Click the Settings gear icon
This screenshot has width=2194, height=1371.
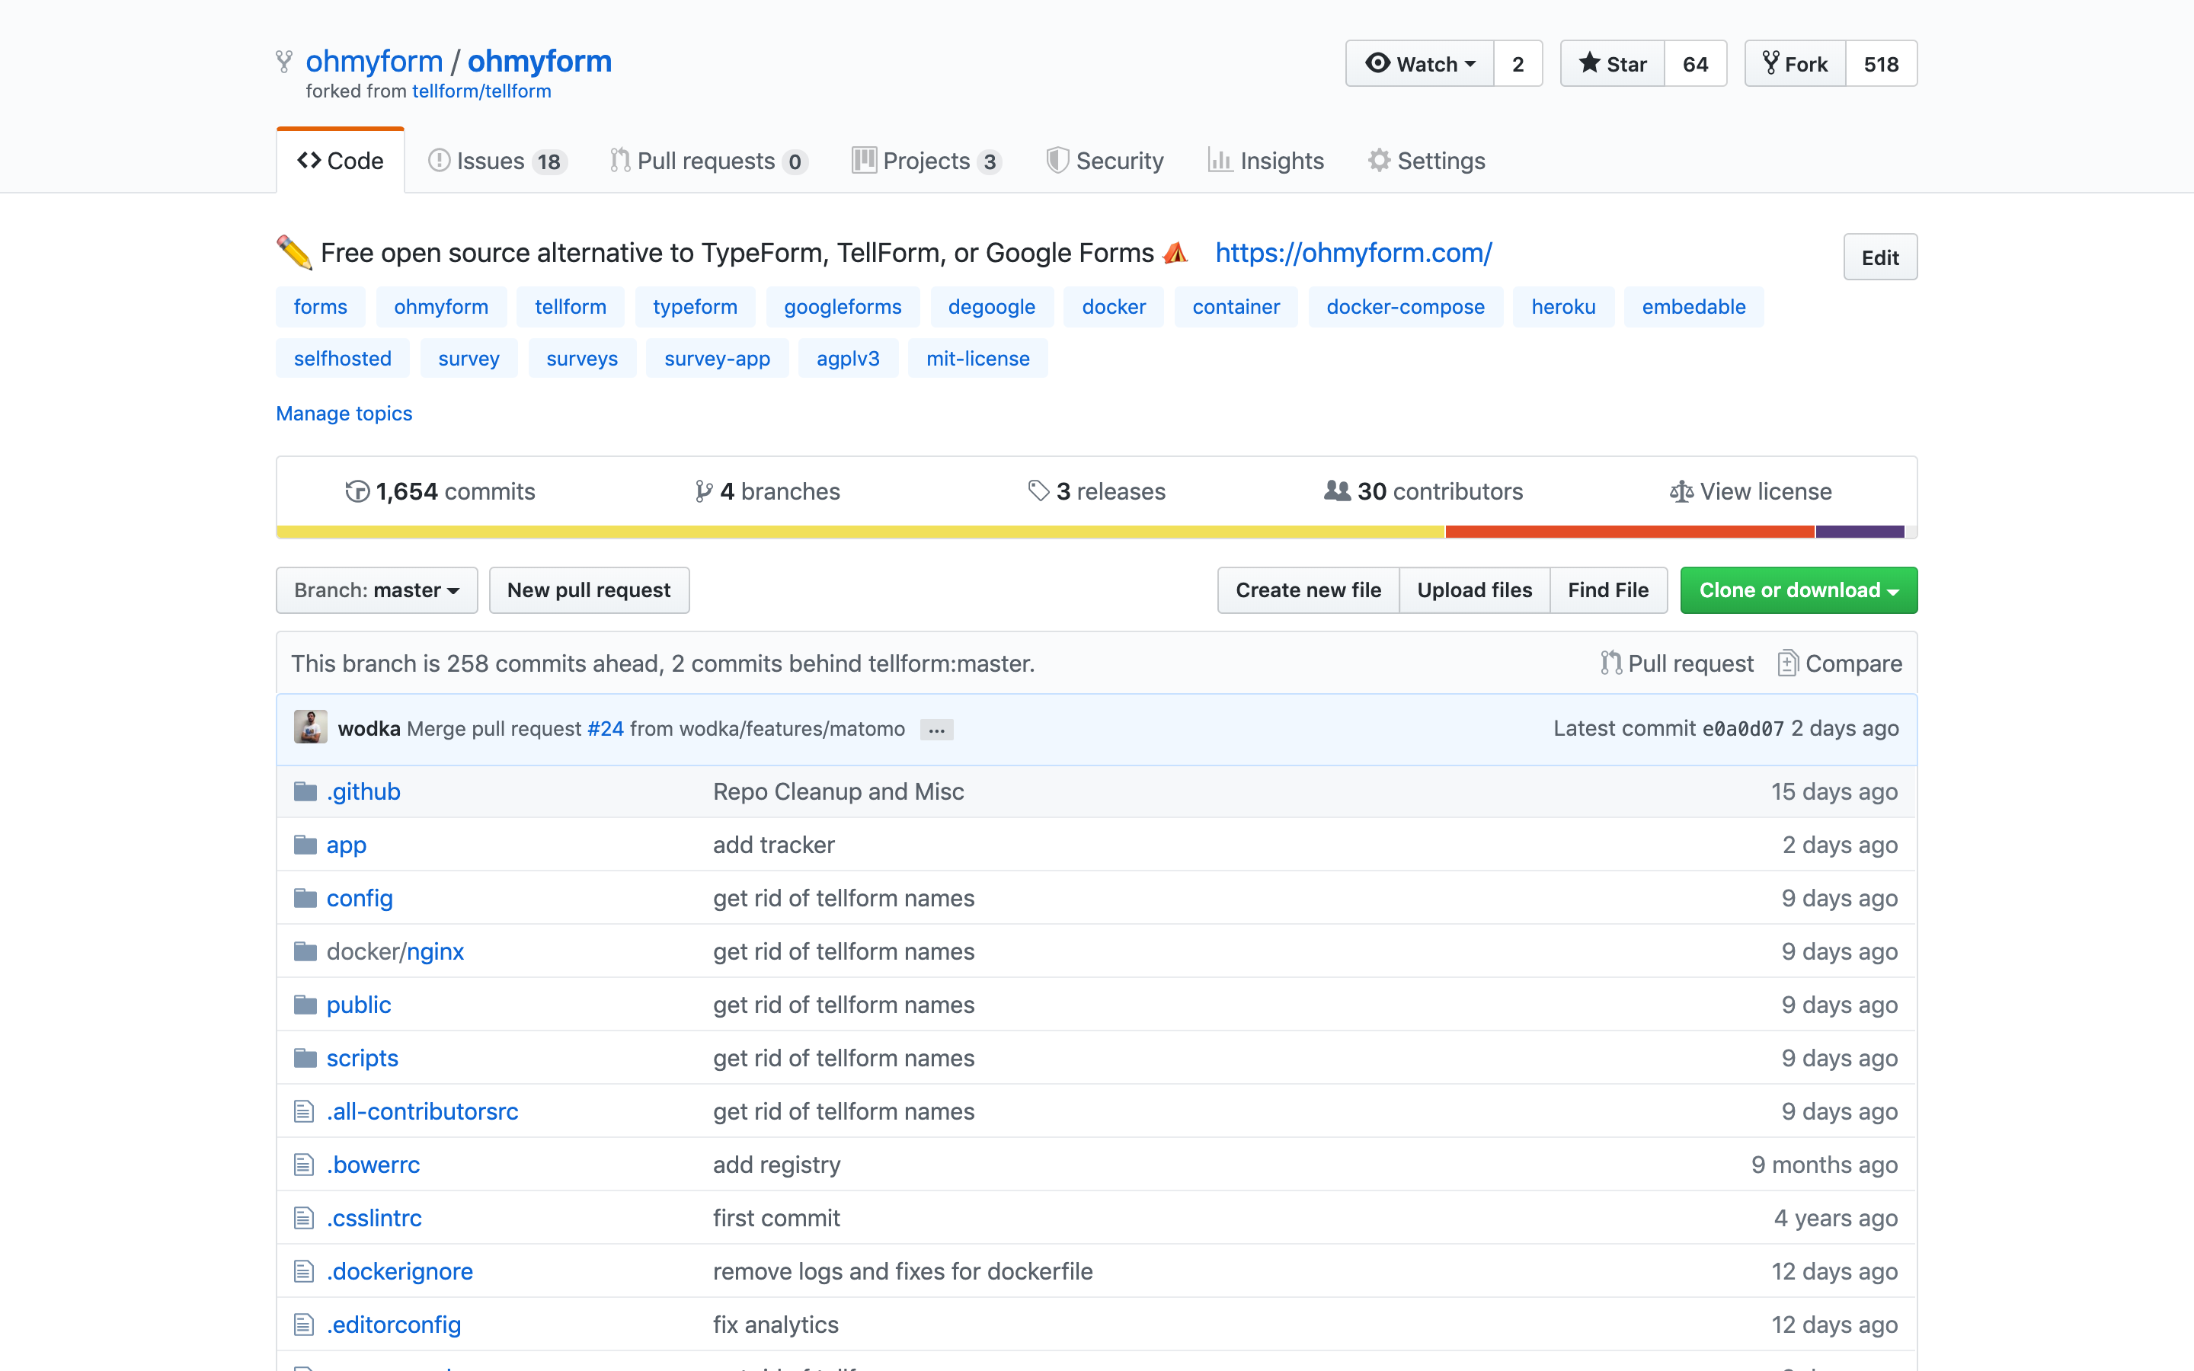point(1379,161)
